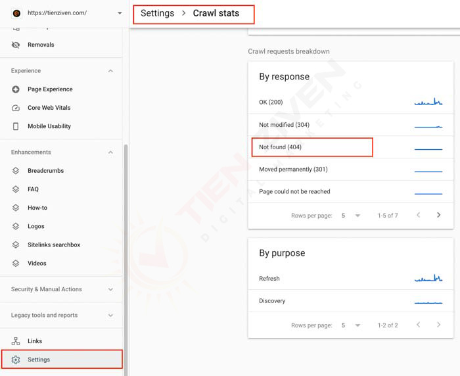
Task: Click the sidebar vertical scrollbar
Action: [126, 260]
